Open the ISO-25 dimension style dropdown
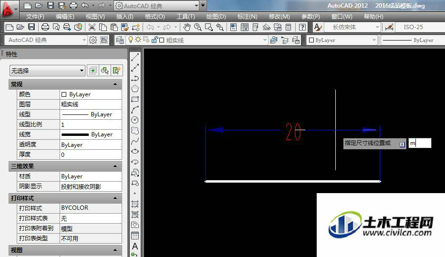Viewport: 445px width, 257px height. [420, 27]
